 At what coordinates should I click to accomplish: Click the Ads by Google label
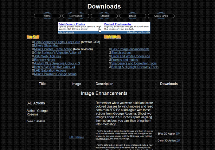click(x=66, y=32)
